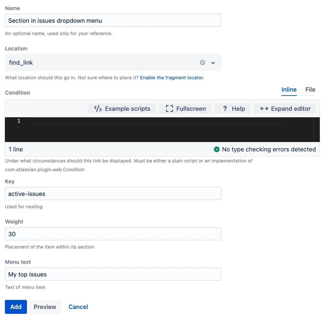Viewport: 326px width, 321px height.
Task: Focus the Name input field
Action: [x=113, y=20]
